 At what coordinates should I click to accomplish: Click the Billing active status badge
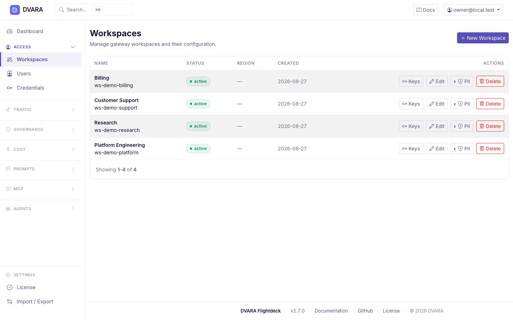pyautogui.click(x=198, y=81)
